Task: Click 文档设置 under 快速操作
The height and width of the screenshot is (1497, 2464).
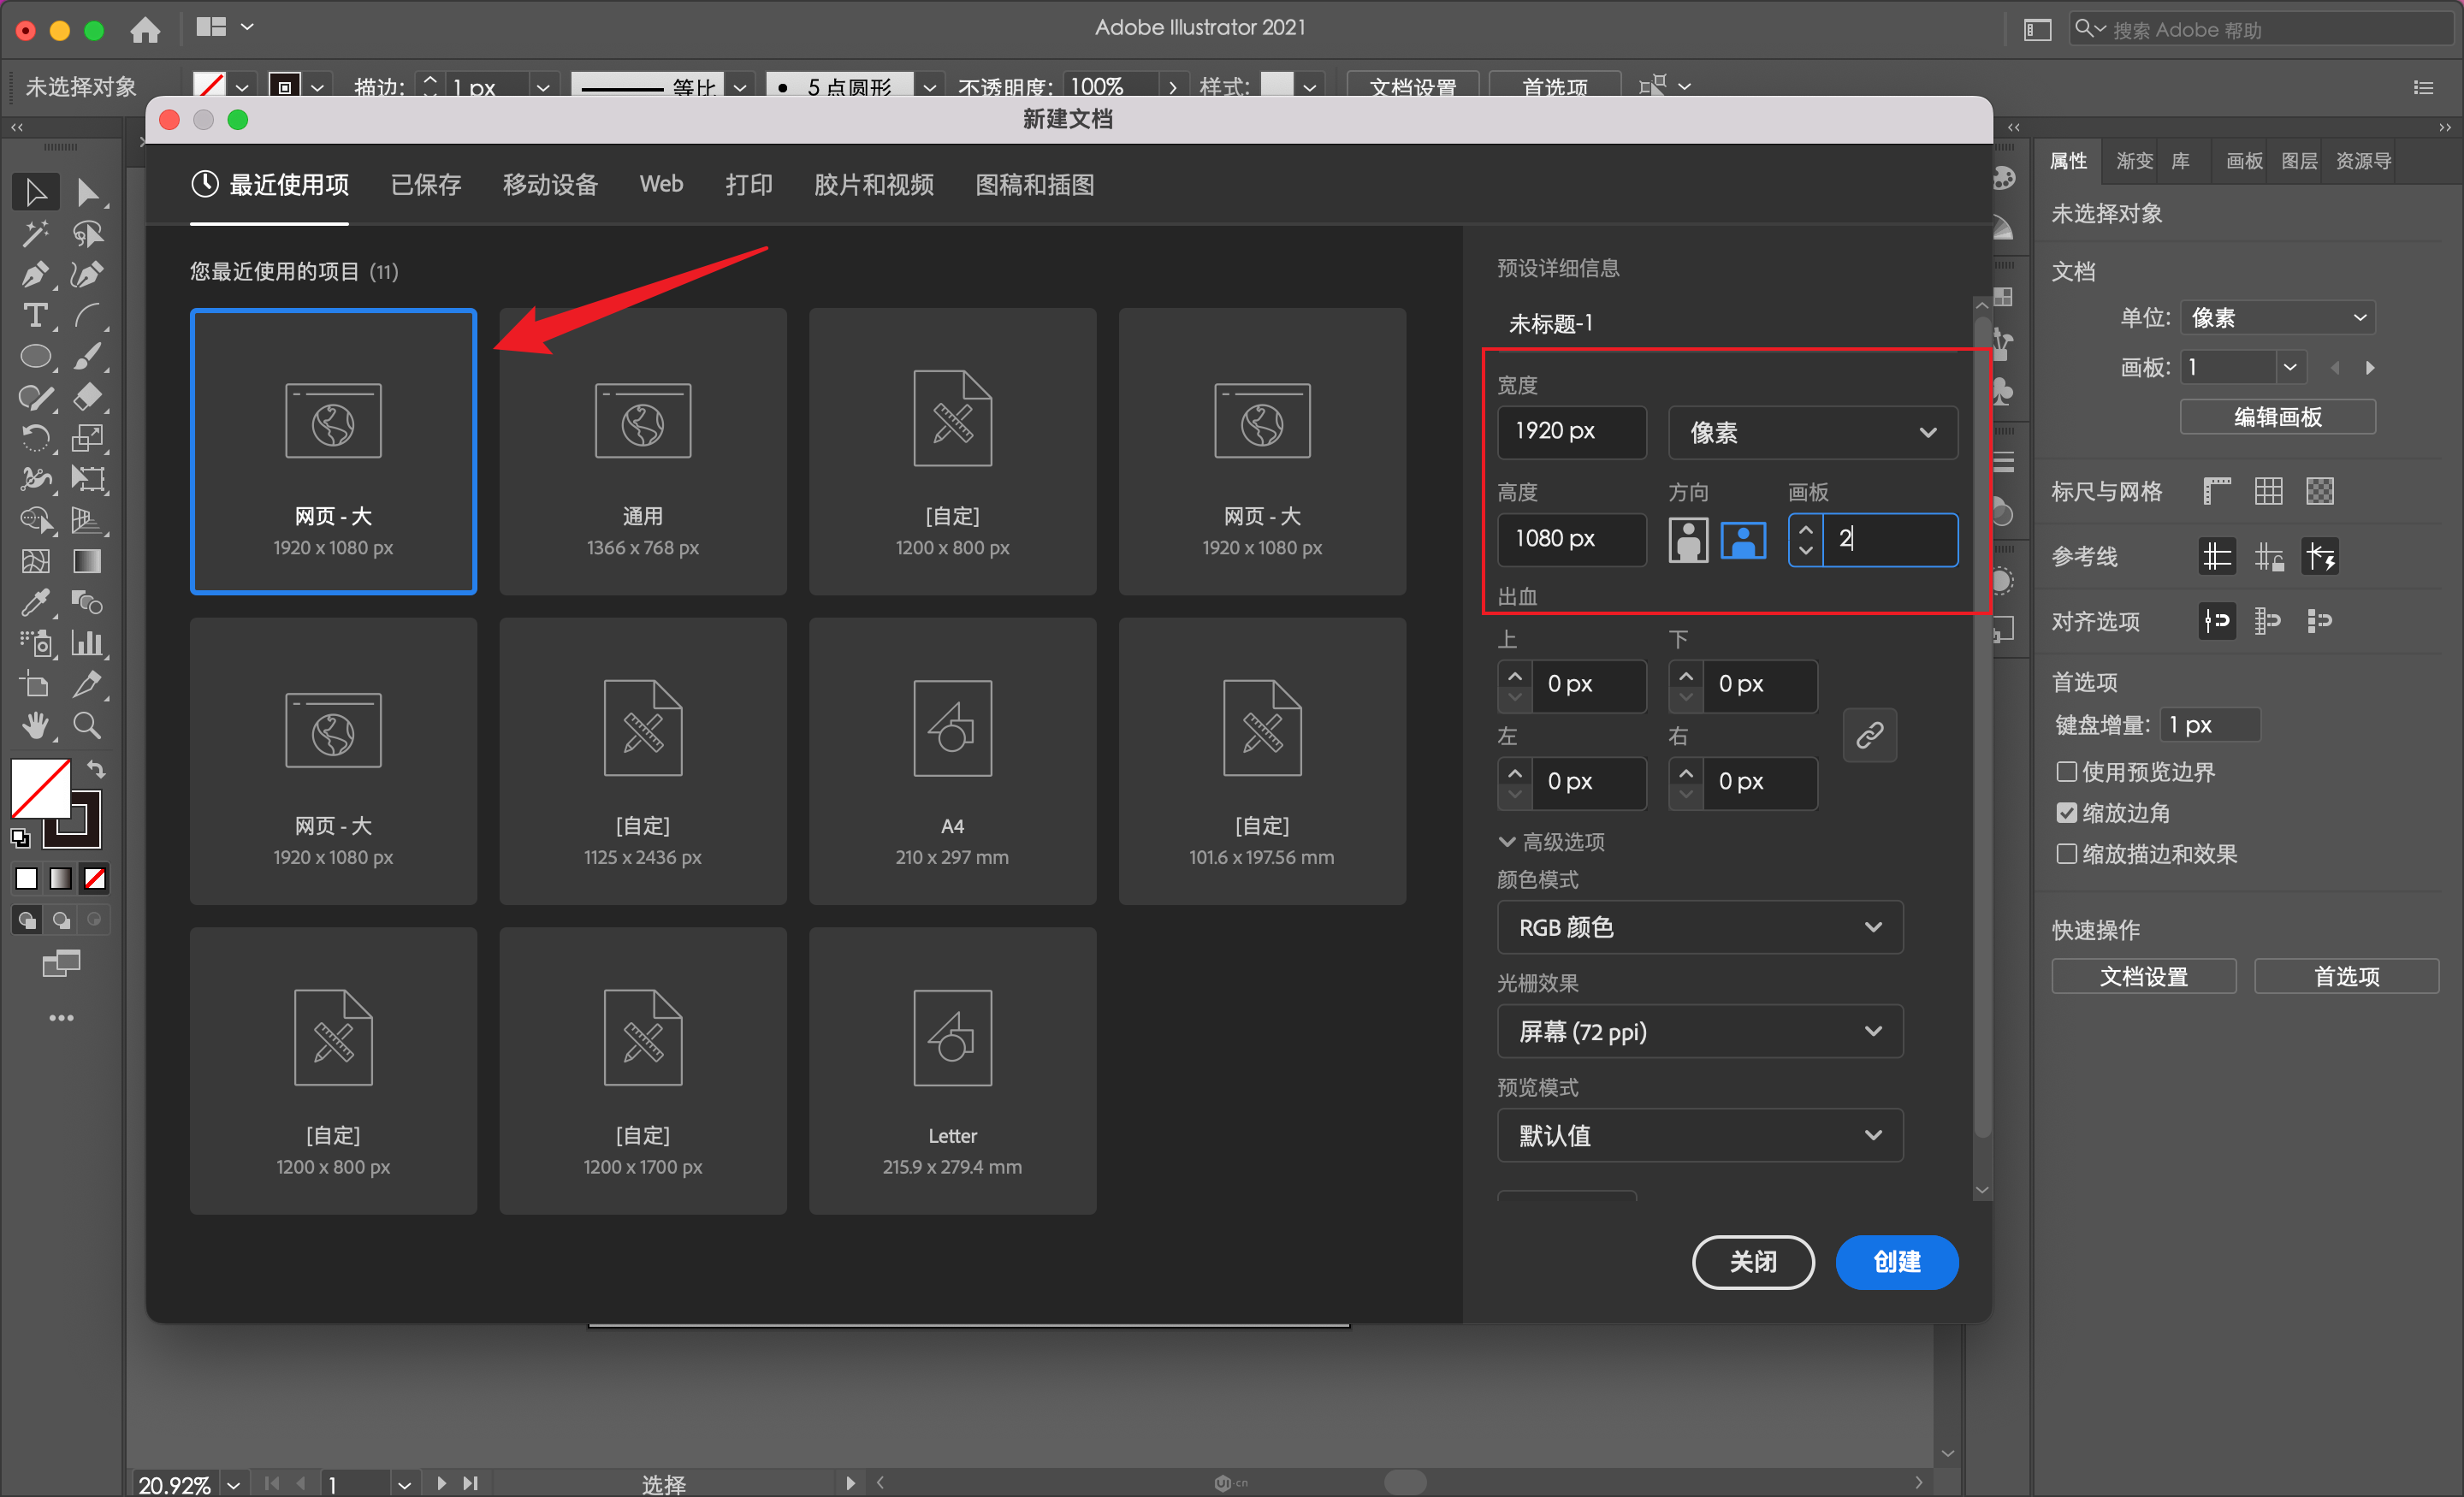Action: (2143, 976)
